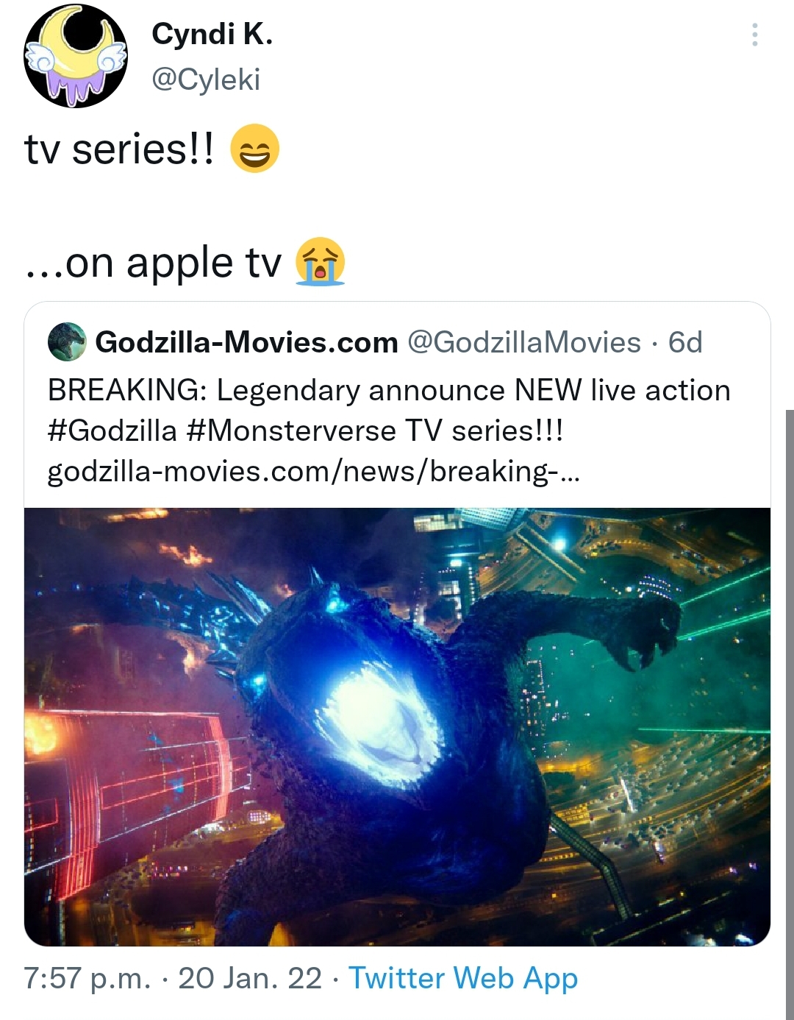The height and width of the screenshot is (1020, 794).
Task: Click the 20 Jan. 22 date
Action: pyautogui.click(x=250, y=979)
